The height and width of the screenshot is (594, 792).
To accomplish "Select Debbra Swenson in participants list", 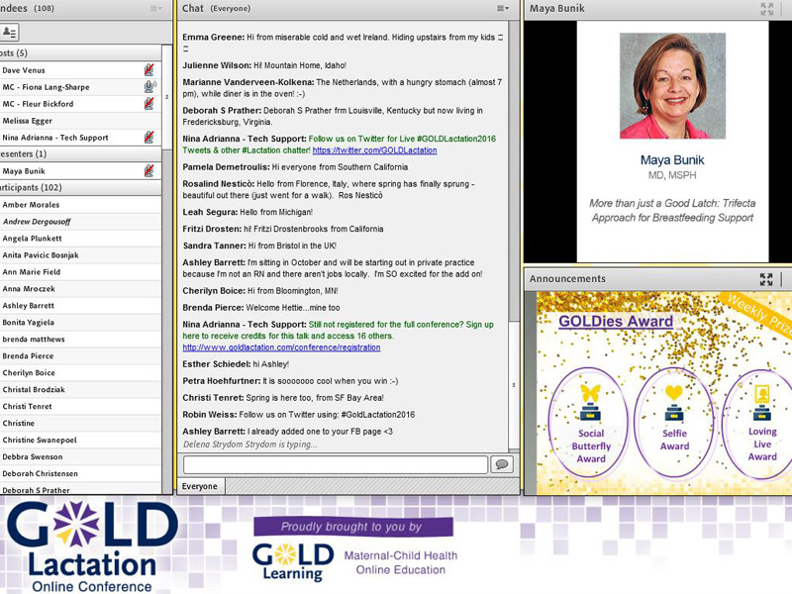I will pos(81,456).
